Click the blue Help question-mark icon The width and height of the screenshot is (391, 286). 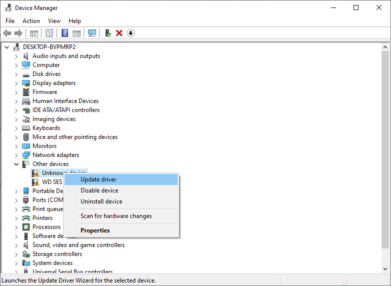65,33
